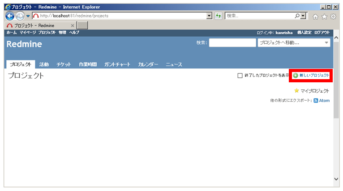The image size is (343, 191).
Task: Open the 作業時間 tab
Action: pyautogui.click(x=88, y=64)
